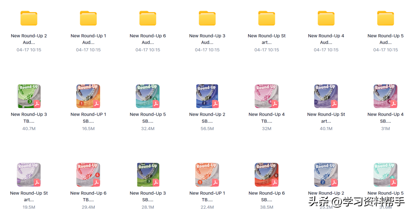Open New Round-Up 4 SB PDF, 31M
The width and height of the screenshot is (411, 213).
(386, 96)
